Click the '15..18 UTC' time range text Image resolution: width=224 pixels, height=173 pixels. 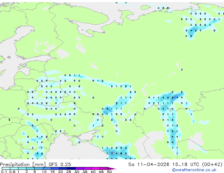tap(186, 165)
